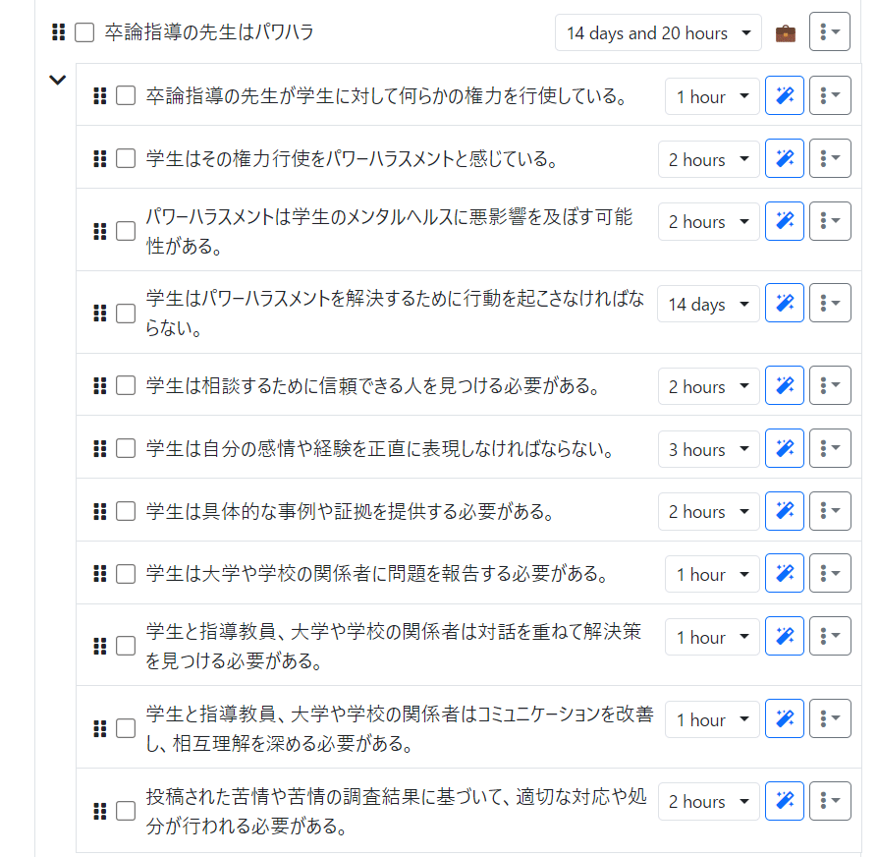
Task: Tick checkbox for パワーハラスメントと感じている
Action: coord(126,158)
